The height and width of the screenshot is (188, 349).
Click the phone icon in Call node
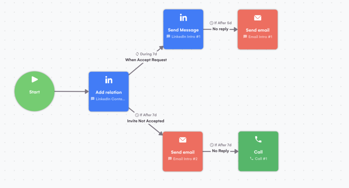258,139
